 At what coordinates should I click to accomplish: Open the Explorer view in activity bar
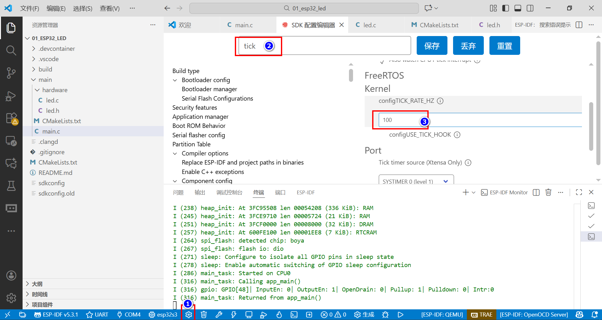(11, 28)
